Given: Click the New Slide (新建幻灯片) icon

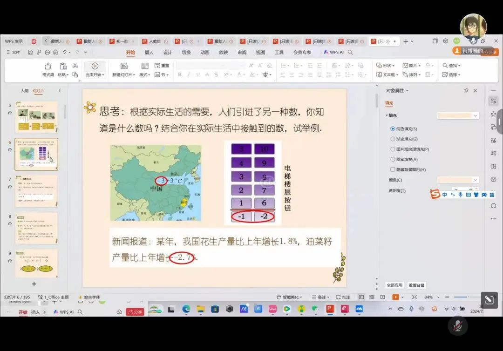Looking at the screenshot, I should coord(124,66).
